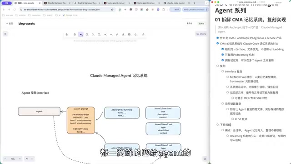Screen dimensions: 291x164
Task: Open the Excalidraw hamburger main menu
Action: tap(5, 34)
